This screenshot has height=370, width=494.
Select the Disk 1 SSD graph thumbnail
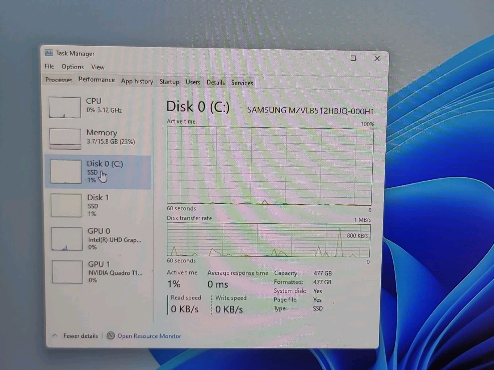point(66,205)
